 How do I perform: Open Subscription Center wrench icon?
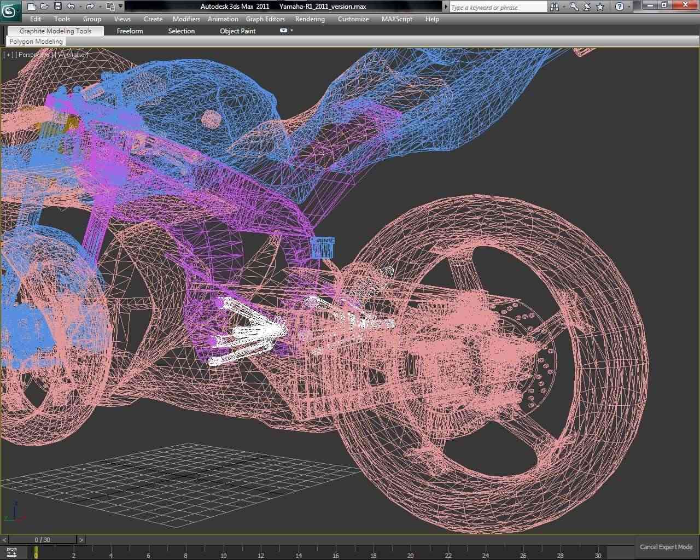tap(574, 7)
